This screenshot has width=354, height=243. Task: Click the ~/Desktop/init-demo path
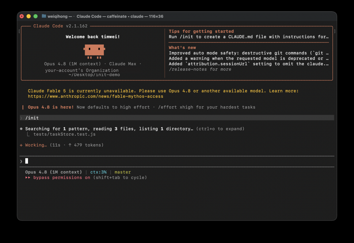(94, 75)
